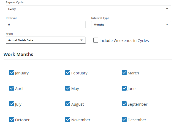Toggle the December checkbox
This screenshot has height=123, width=177.
(x=124, y=119)
